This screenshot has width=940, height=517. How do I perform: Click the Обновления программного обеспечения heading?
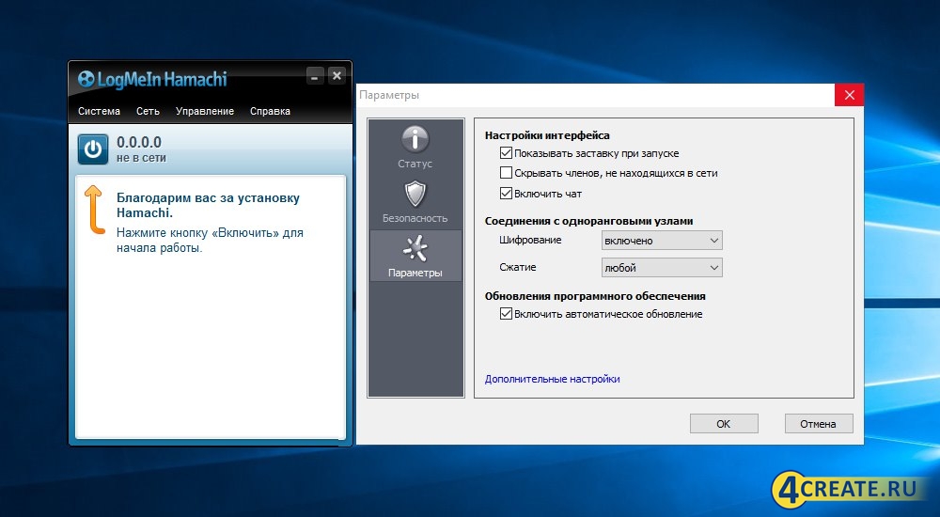click(x=595, y=296)
